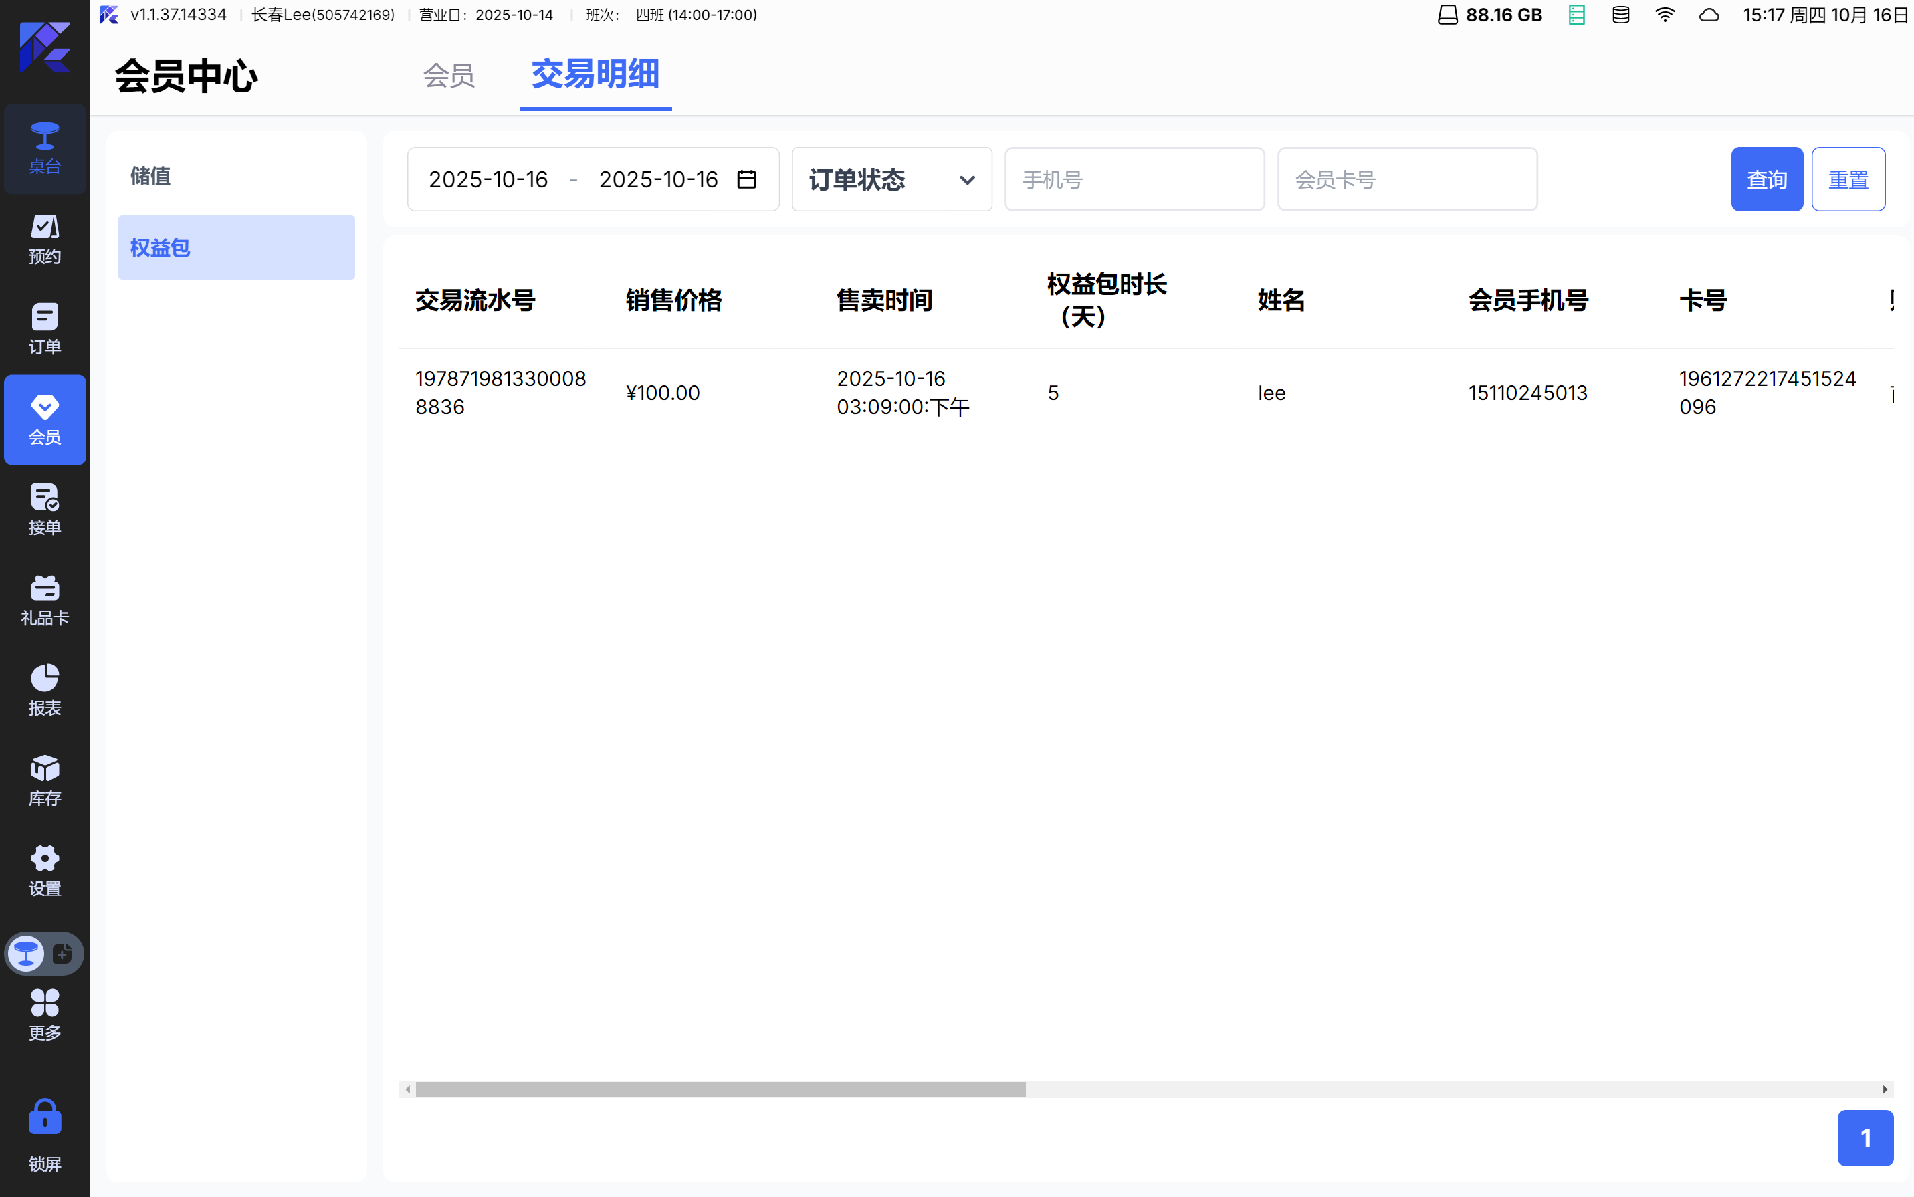Open 接单 order-receiving sidebar icon
Viewport: 1914px width, 1197px height.
pos(44,509)
